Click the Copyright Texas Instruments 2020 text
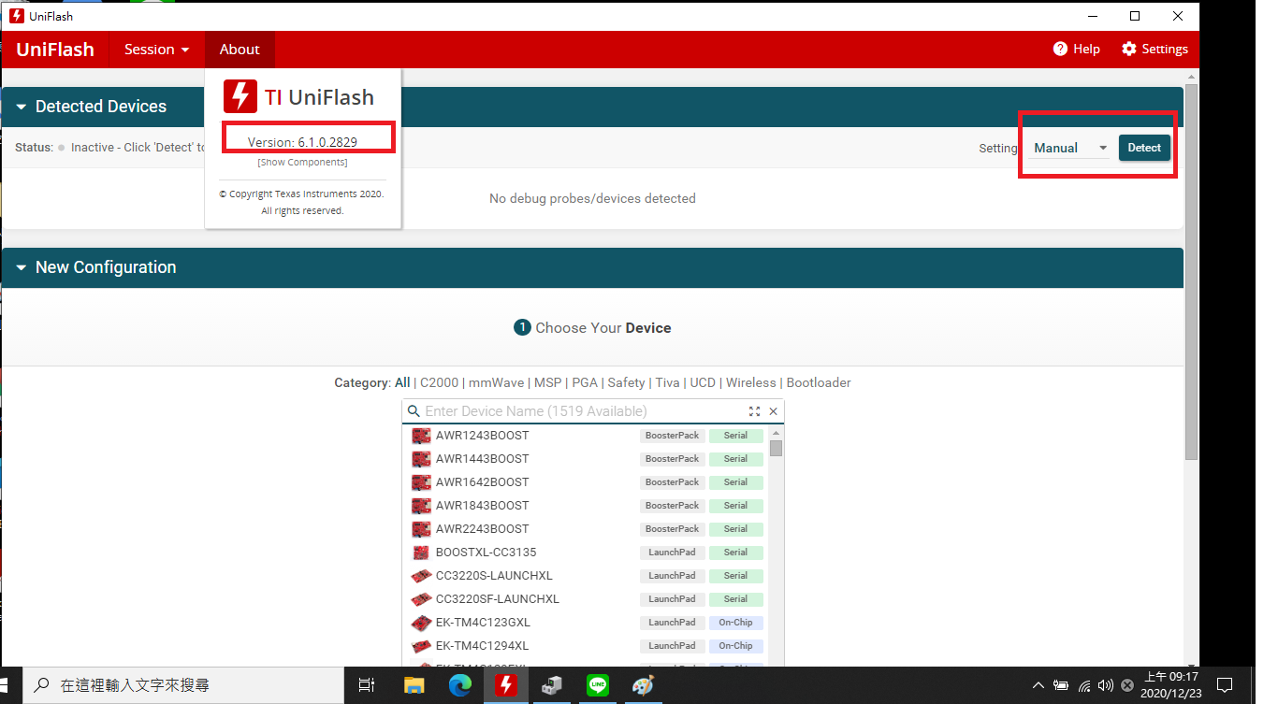 pyautogui.click(x=301, y=194)
